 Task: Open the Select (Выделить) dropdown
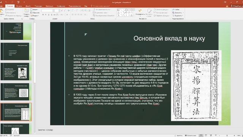tap(178, 16)
